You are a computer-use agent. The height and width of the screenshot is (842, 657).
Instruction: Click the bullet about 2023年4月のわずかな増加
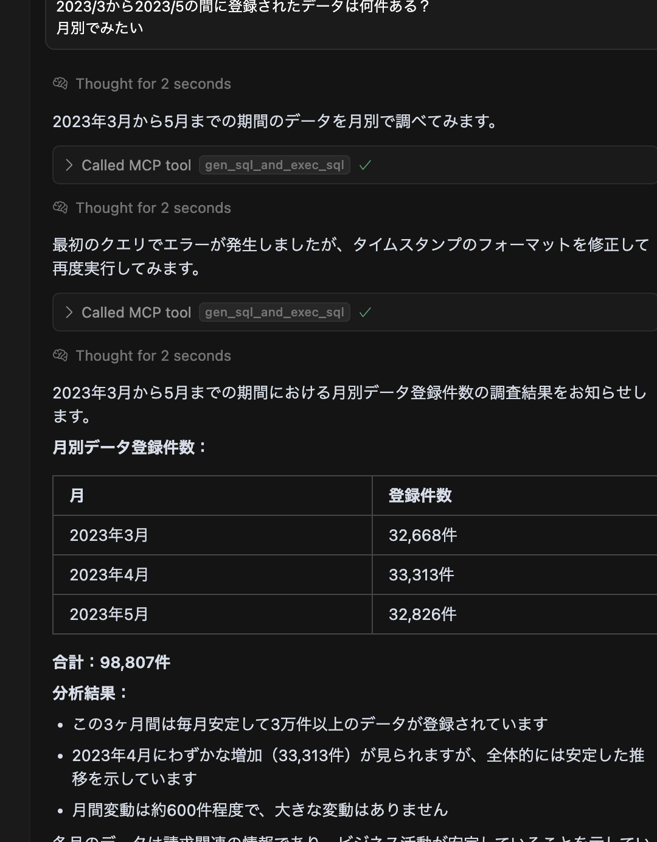(358, 767)
